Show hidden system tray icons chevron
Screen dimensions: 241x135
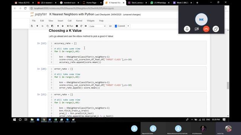pos(192,120)
